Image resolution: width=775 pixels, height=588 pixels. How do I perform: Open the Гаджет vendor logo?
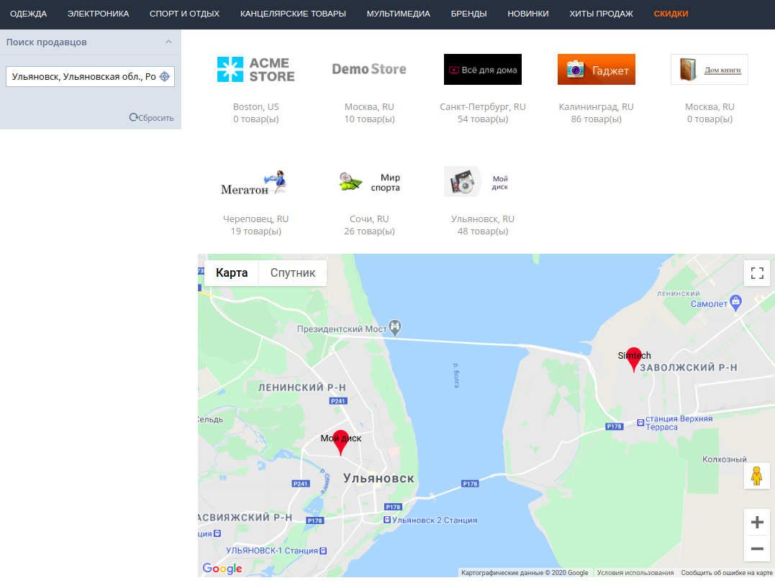point(596,70)
